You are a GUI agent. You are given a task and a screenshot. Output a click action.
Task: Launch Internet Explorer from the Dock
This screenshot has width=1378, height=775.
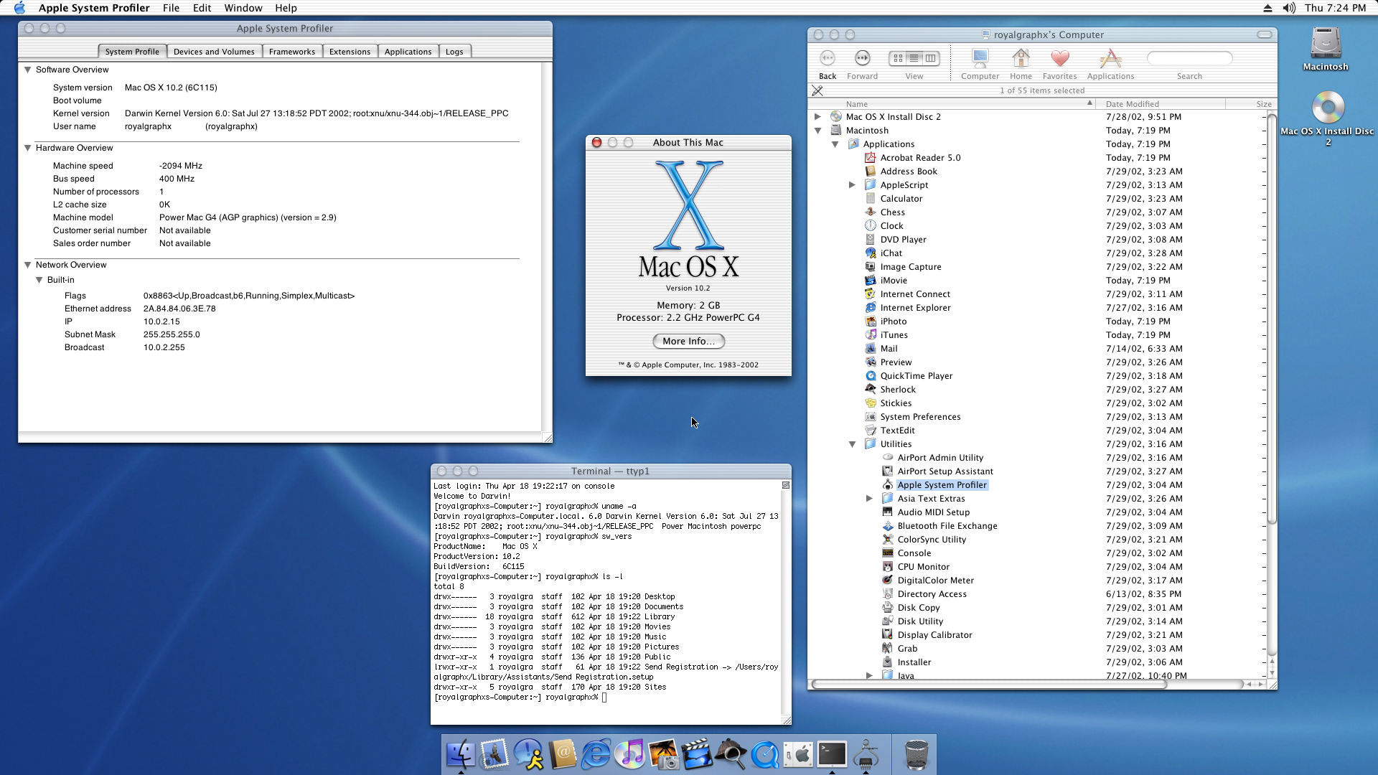[x=596, y=755]
